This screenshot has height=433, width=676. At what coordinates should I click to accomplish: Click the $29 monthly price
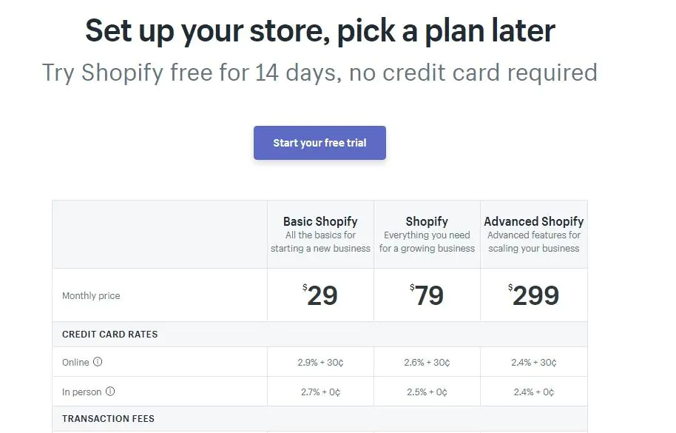320,295
